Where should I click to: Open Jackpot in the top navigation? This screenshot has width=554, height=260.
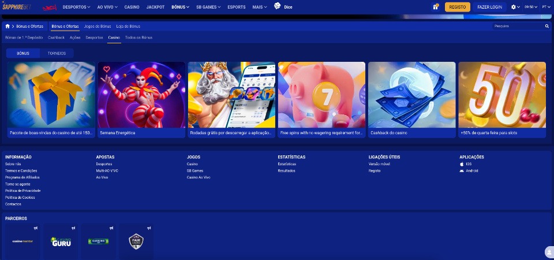pyautogui.click(x=155, y=7)
